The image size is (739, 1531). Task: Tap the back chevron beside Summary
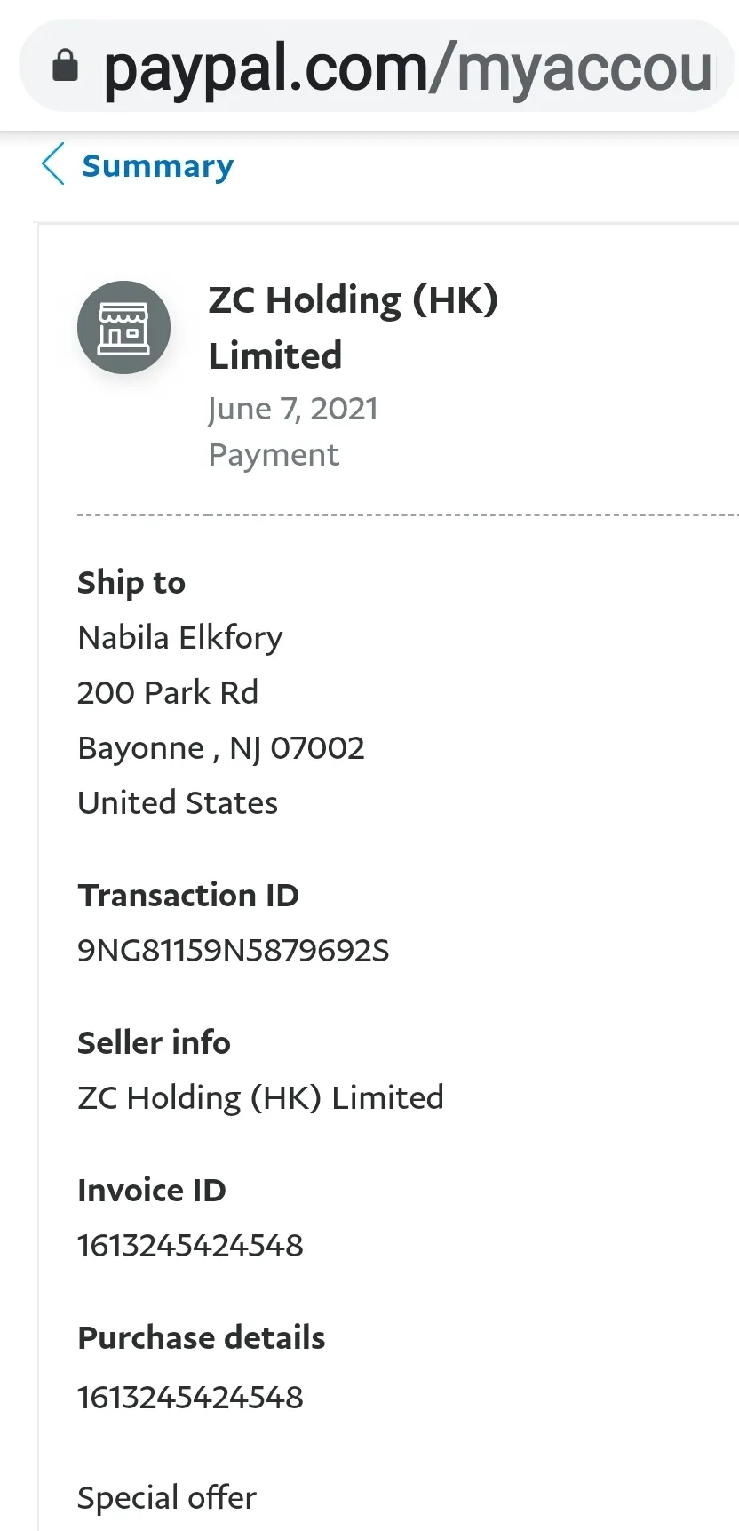tap(53, 164)
